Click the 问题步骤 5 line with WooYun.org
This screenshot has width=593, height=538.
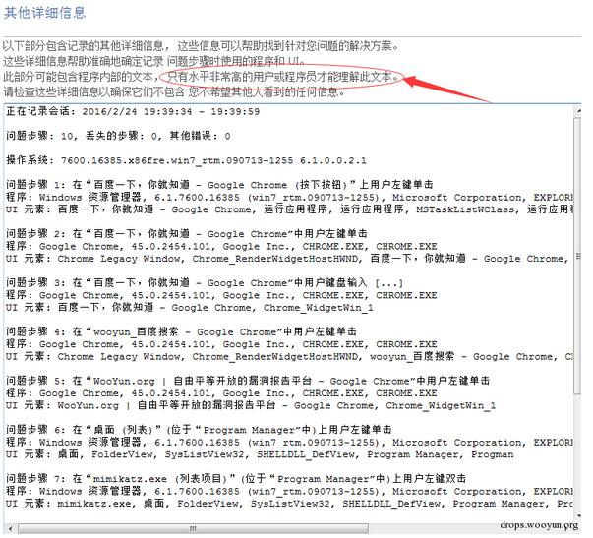pos(248,381)
